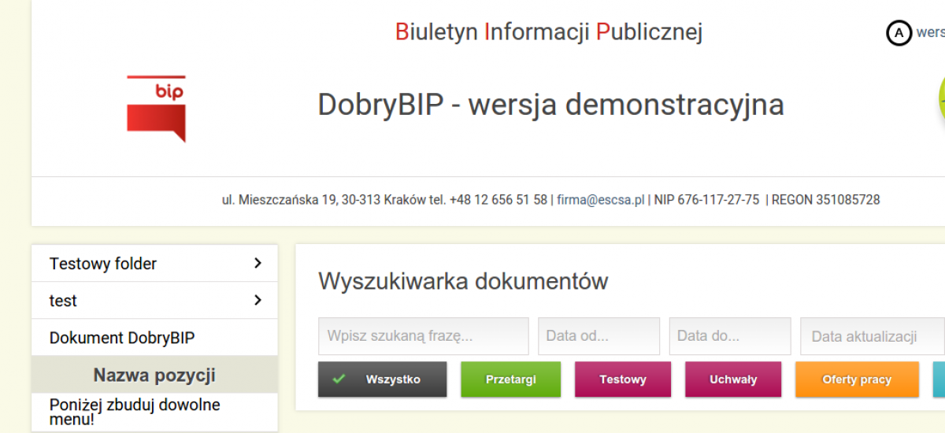Select Poniżej zbuduj dowolne menu! item
The height and width of the screenshot is (433, 945).
point(154,412)
